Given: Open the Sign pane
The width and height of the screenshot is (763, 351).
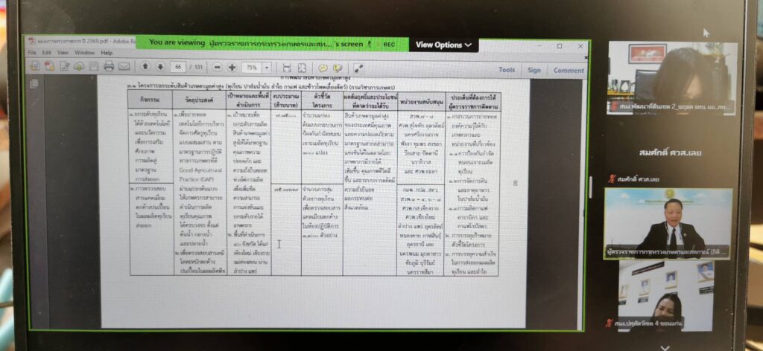Looking at the screenshot, I should (x=534, y=70).
